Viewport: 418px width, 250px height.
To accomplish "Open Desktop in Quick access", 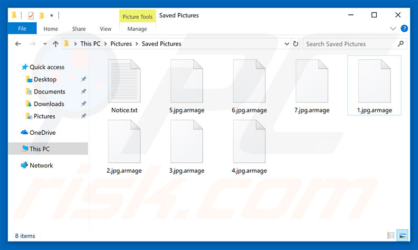I will coord(45,79).
